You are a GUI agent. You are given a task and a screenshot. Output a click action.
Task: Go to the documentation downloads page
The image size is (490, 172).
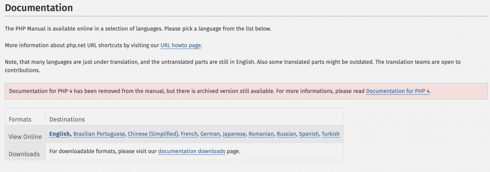[x=192, y=151]
